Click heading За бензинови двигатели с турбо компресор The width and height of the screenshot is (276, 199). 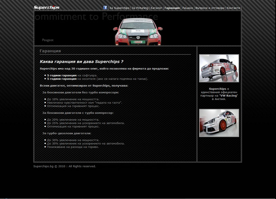pyautogui.click(x=78, y=113)
